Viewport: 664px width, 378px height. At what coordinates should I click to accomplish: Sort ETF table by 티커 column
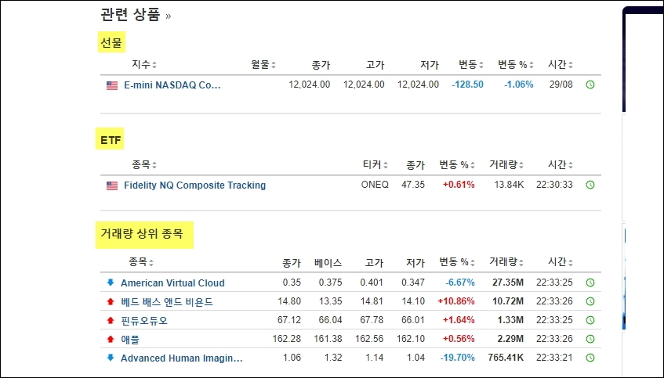tap(376, 165)
